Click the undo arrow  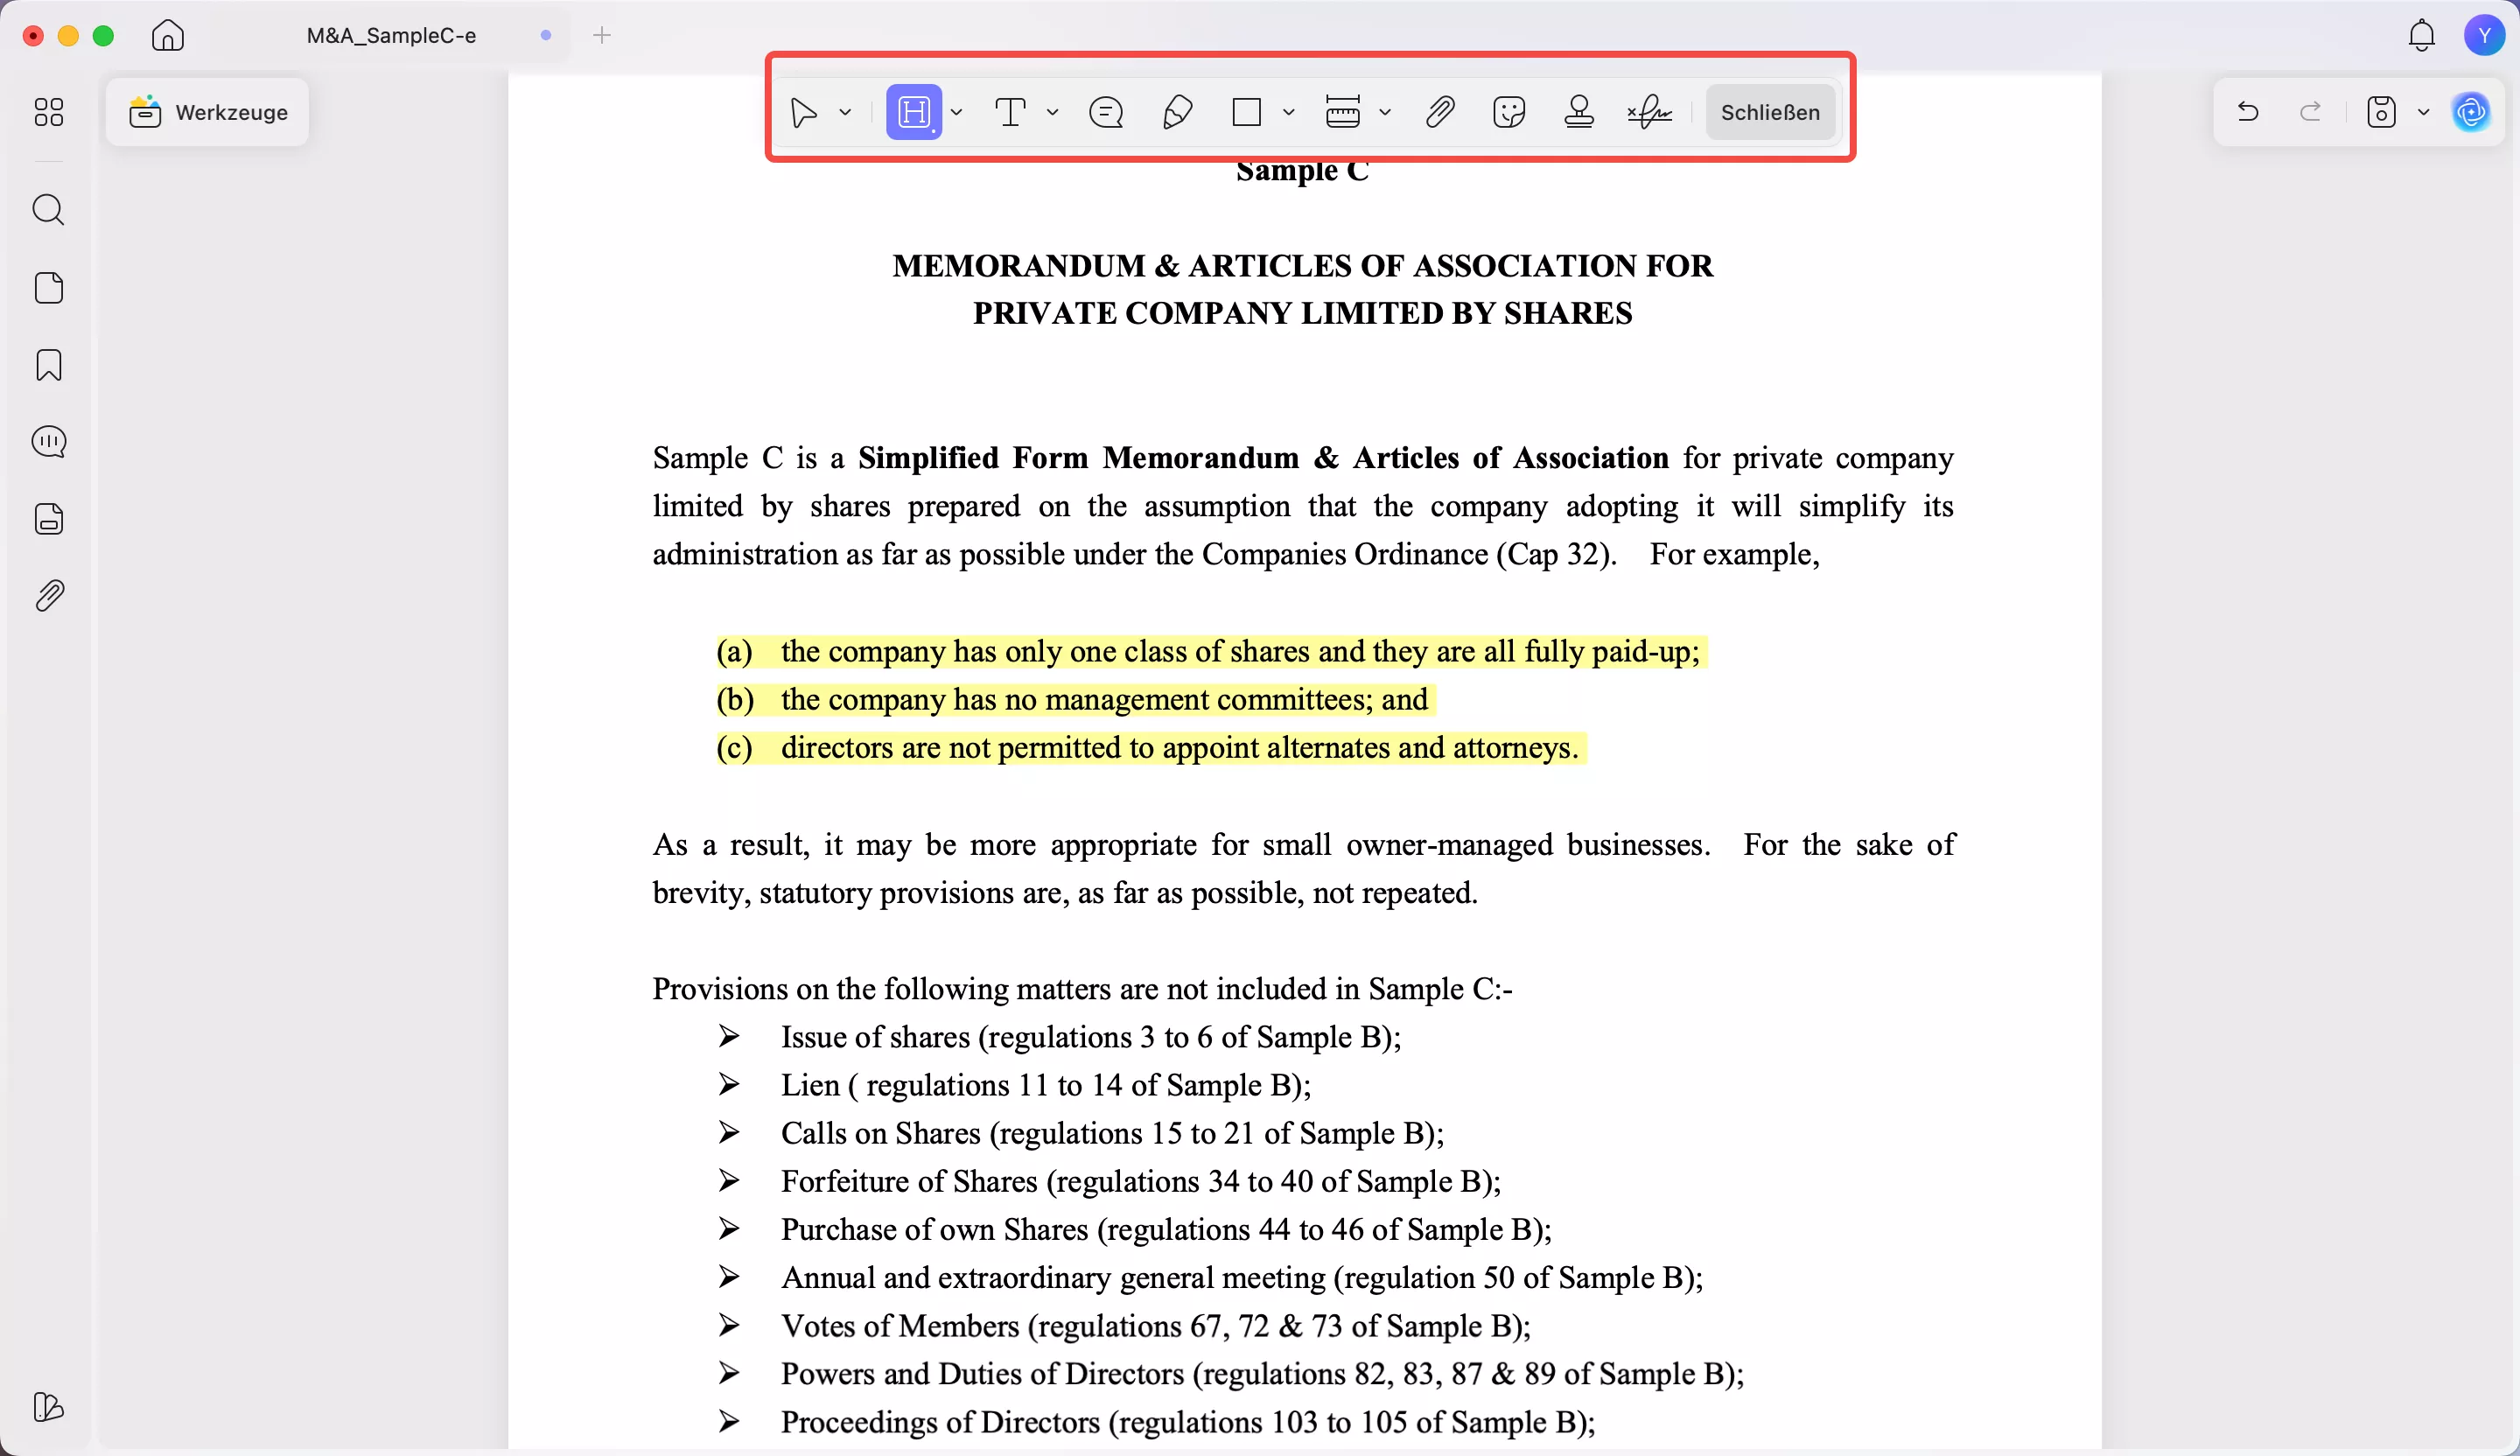(x=2248, y=112)
